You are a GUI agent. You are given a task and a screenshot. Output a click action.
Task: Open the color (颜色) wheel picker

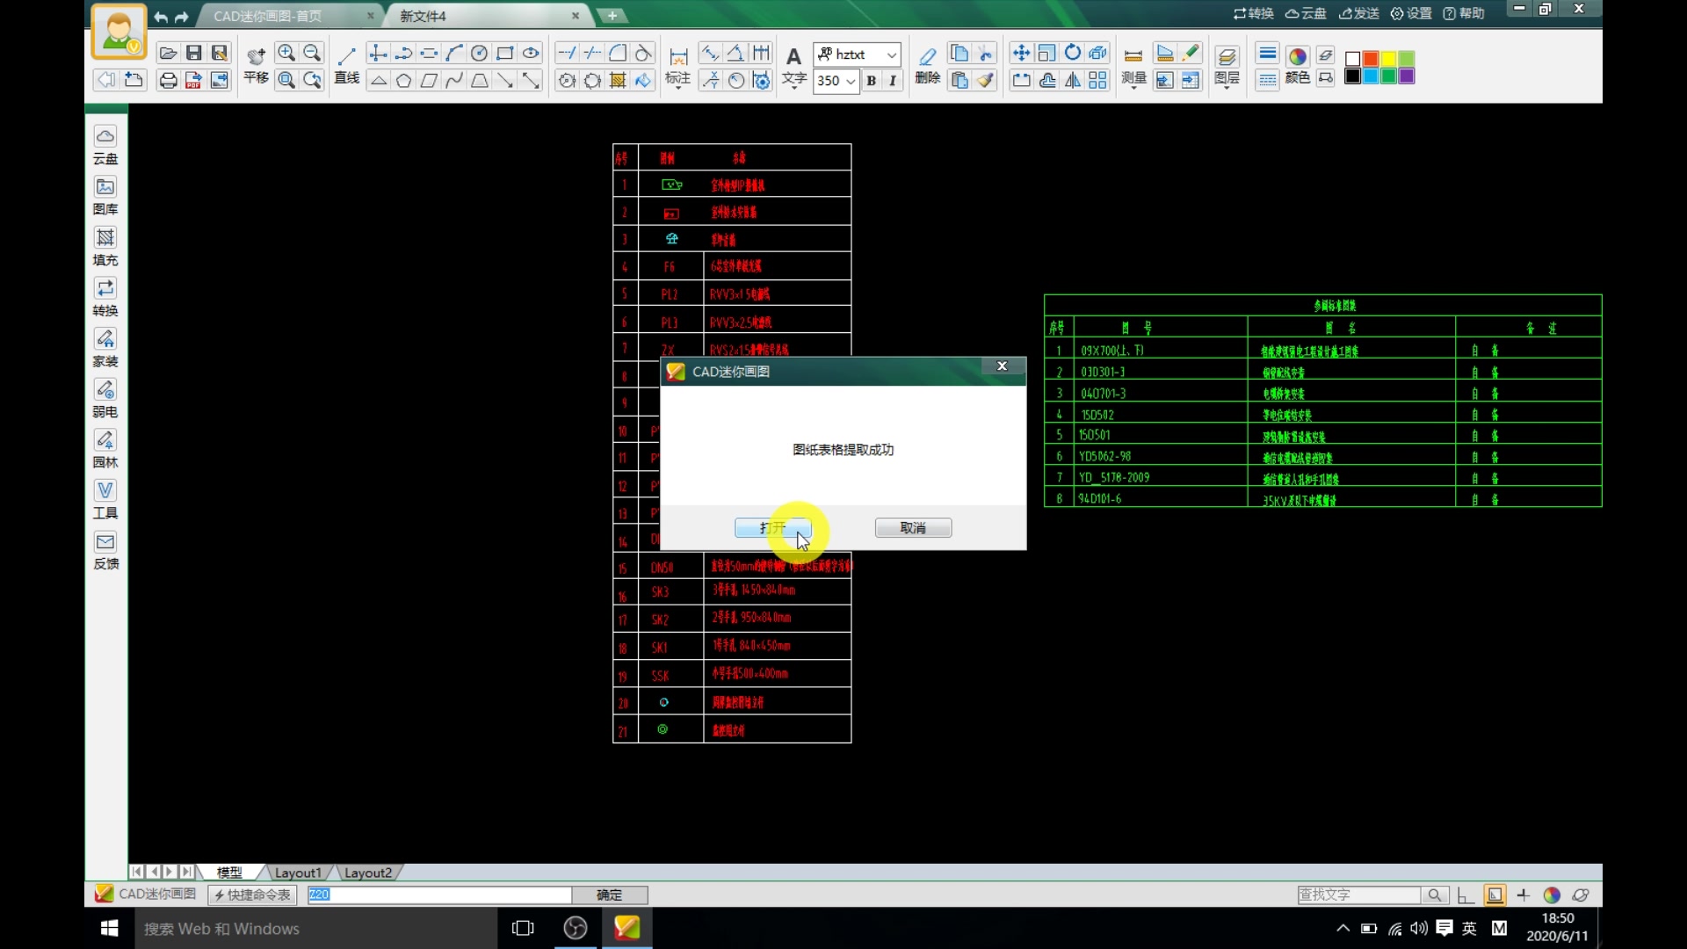1298,66
